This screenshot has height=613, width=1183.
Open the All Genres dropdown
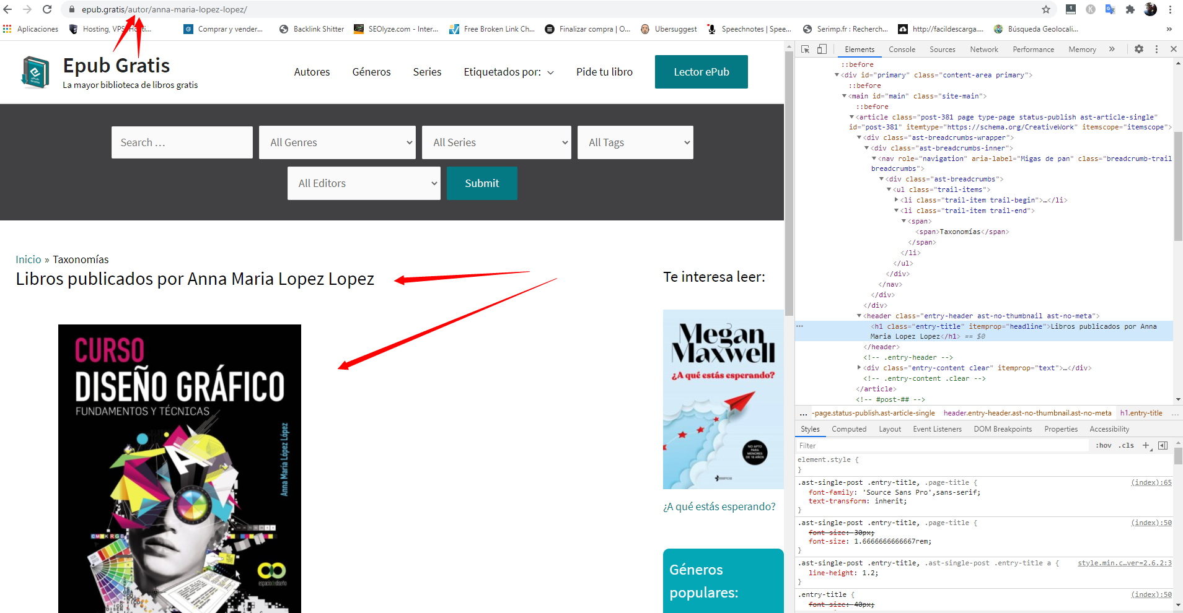(337, 142)
